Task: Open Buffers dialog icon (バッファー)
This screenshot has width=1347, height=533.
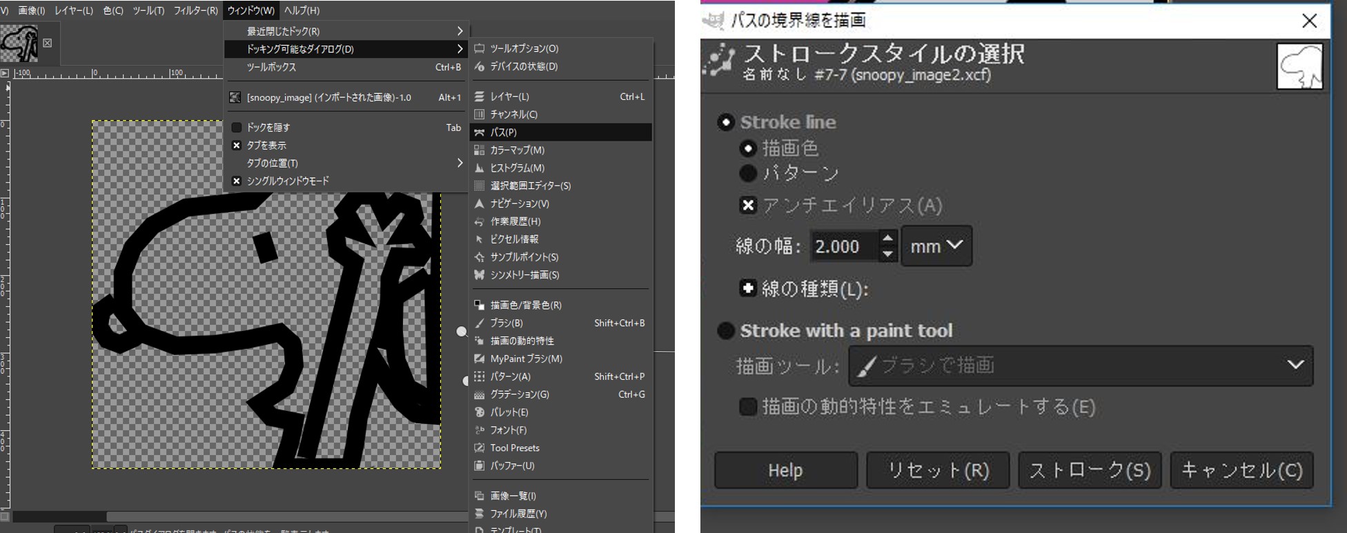Action: (480, 466)
